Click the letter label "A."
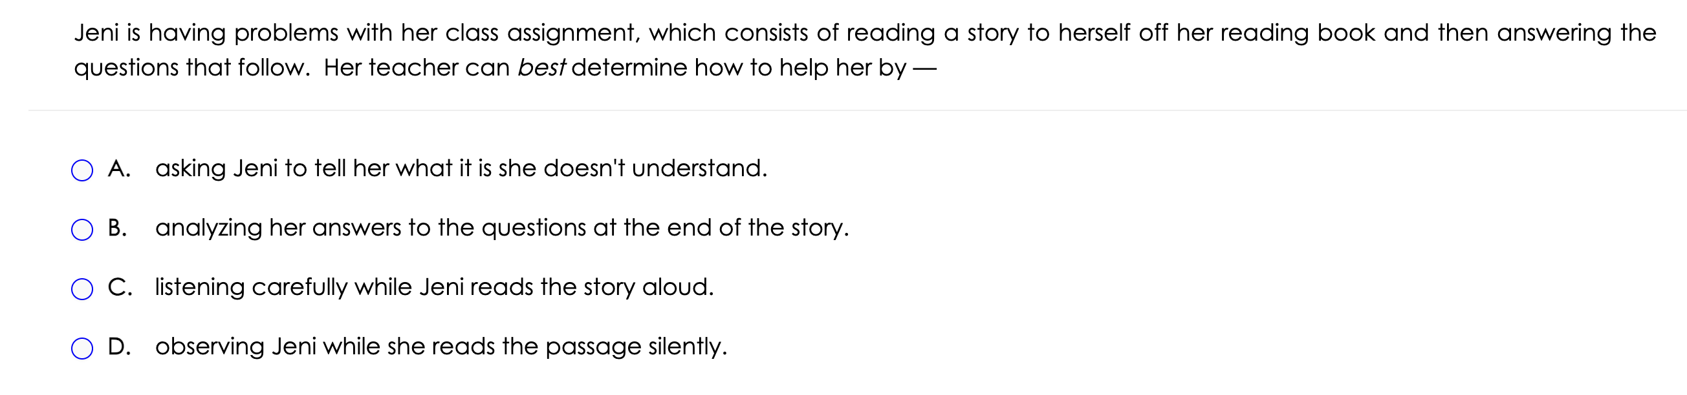 pyautogui.click(x=119, y=168)
